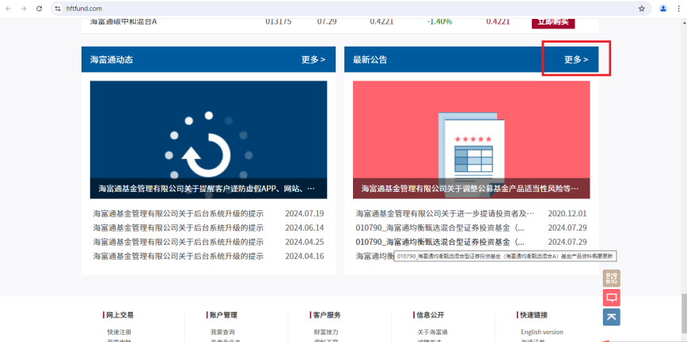Click footer heading 信息公开

pos(431,315)
